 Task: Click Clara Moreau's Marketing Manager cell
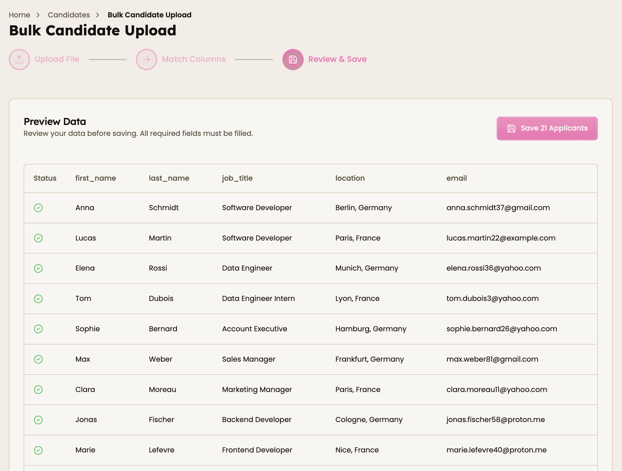tap(257, 390)
